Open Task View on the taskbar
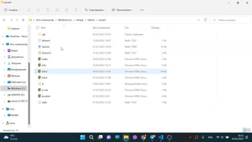The width and height of the screenshot is (252, 142). click(x=100, y=137)
